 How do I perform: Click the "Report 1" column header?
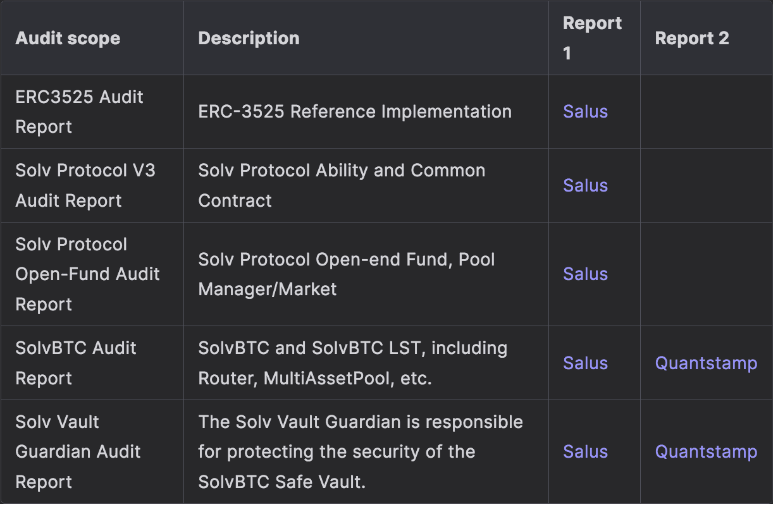[x=592, y=38]
